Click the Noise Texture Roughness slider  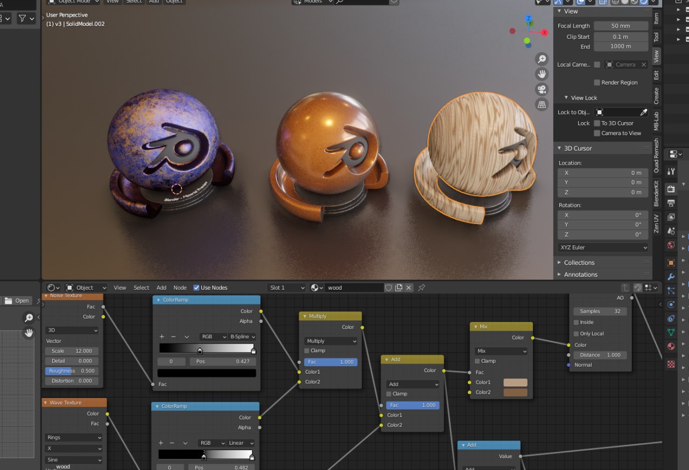72,371
